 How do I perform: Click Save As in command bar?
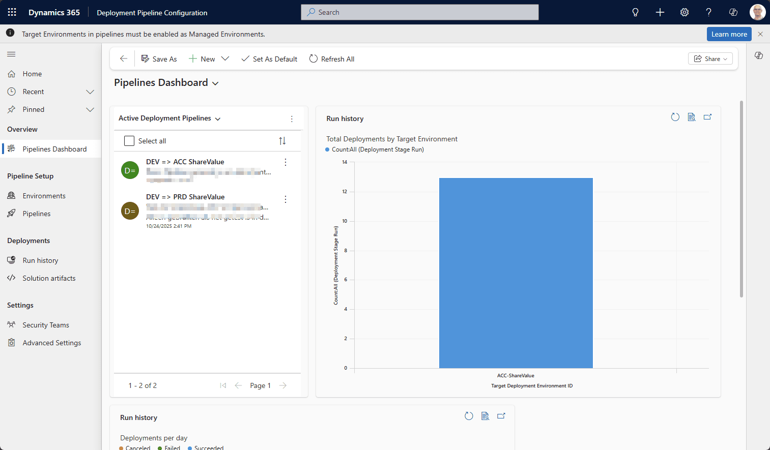pyautogui.click(x=159, y=59)
